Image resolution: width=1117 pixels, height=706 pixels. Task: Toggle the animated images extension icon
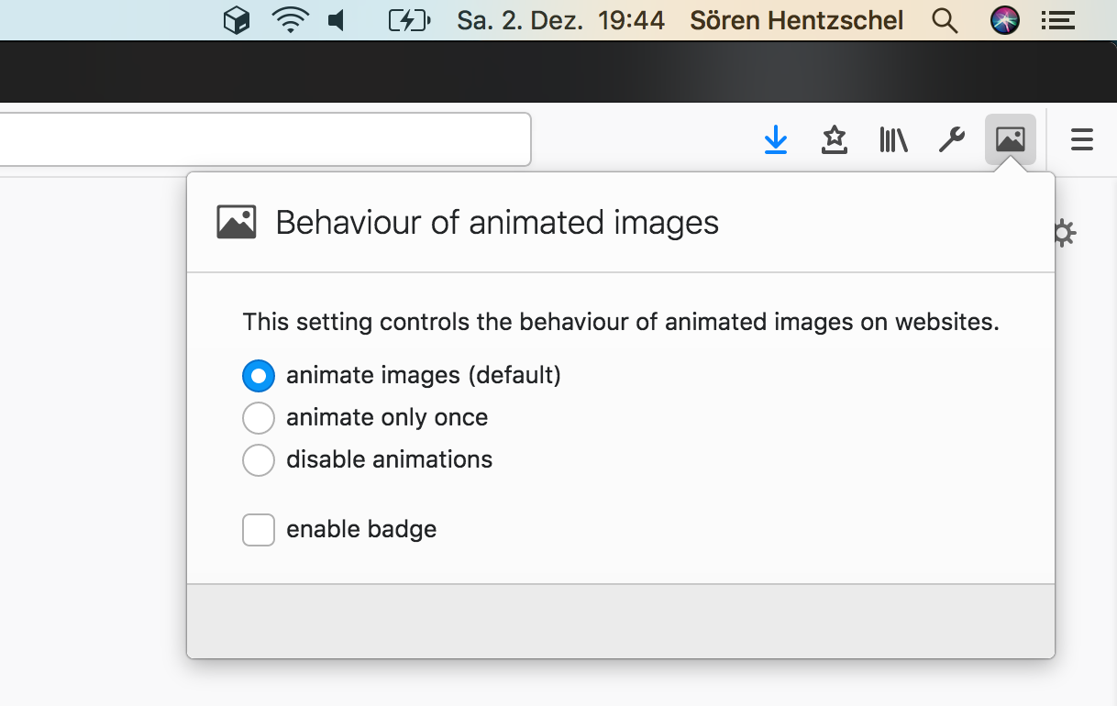click(1010, 139)
